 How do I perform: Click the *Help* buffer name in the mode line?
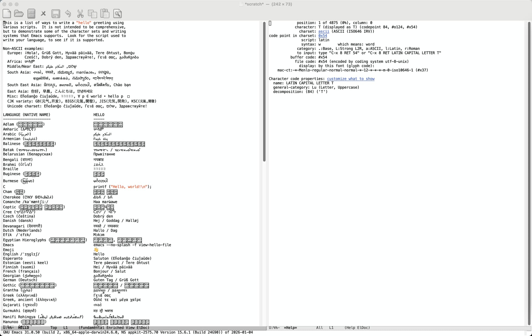click(x=290, y=328)
